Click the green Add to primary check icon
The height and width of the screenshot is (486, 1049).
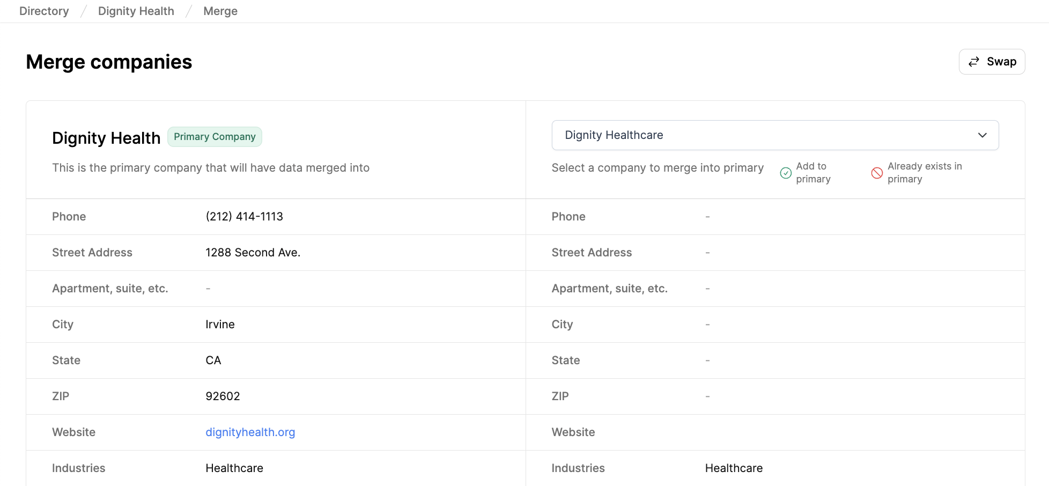[x=786, y=173]
